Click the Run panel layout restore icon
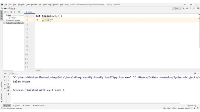This screenshot has height=112, width=200. coord(5,84)
